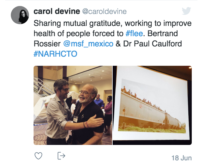Screen dimensions: 202x168
Task: Click the tweet text about mutual gratitude
Action: coord(112,38)
